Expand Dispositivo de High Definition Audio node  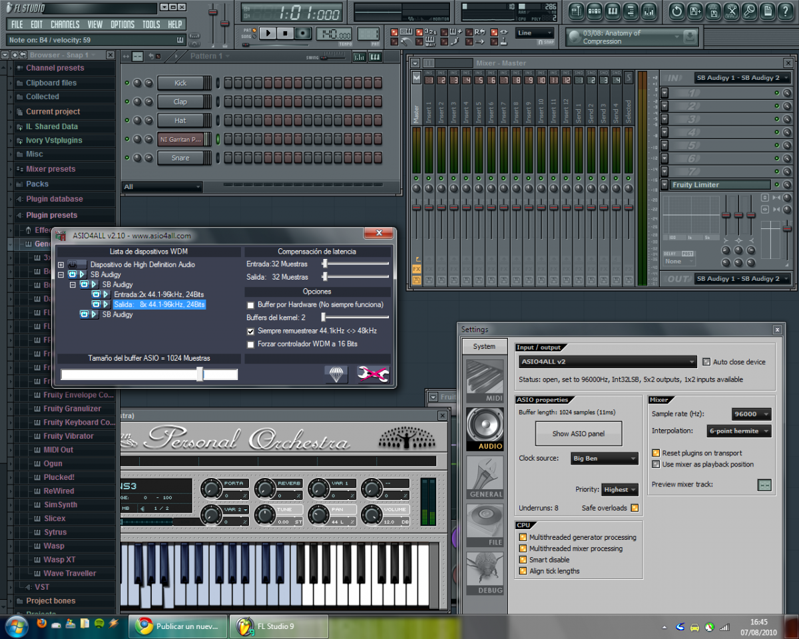[61, 265]
